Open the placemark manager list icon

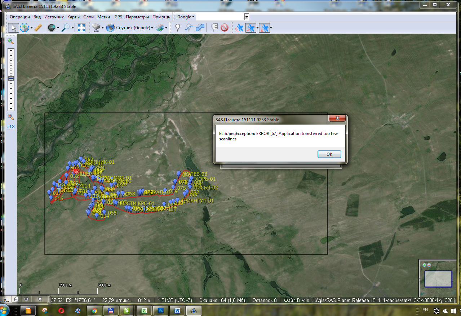click(x=214, y=28)
